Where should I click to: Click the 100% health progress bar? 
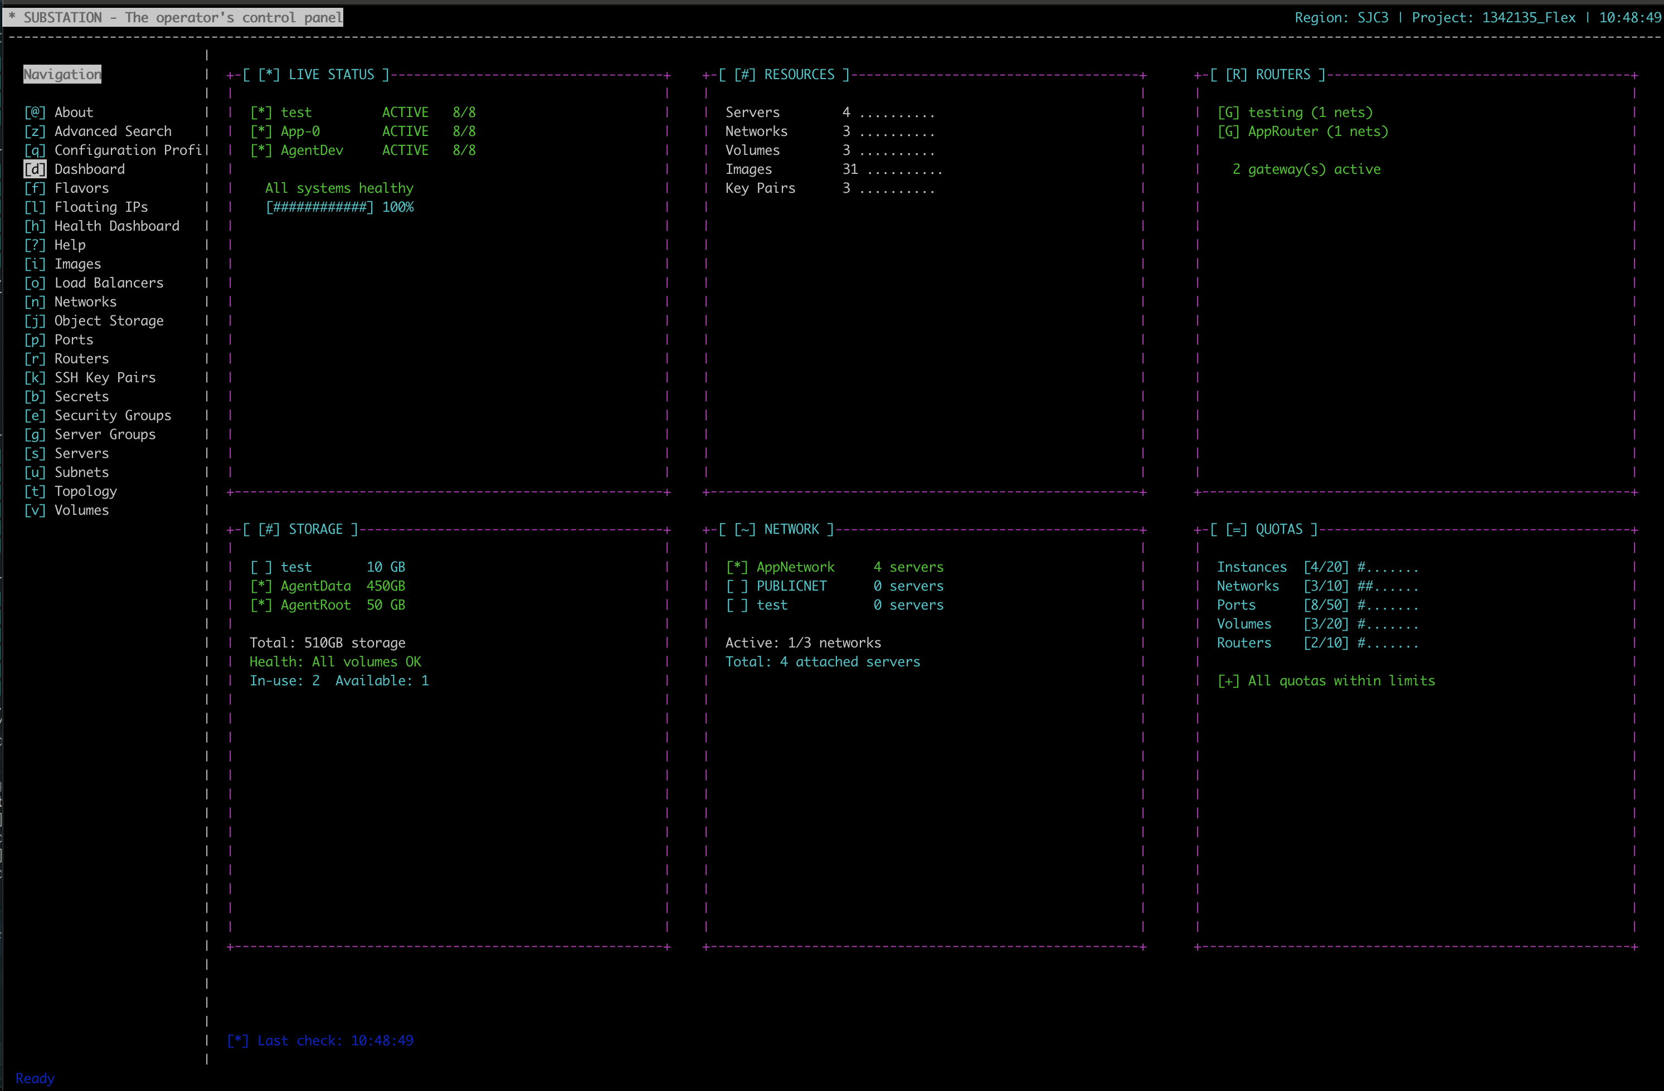319,207
